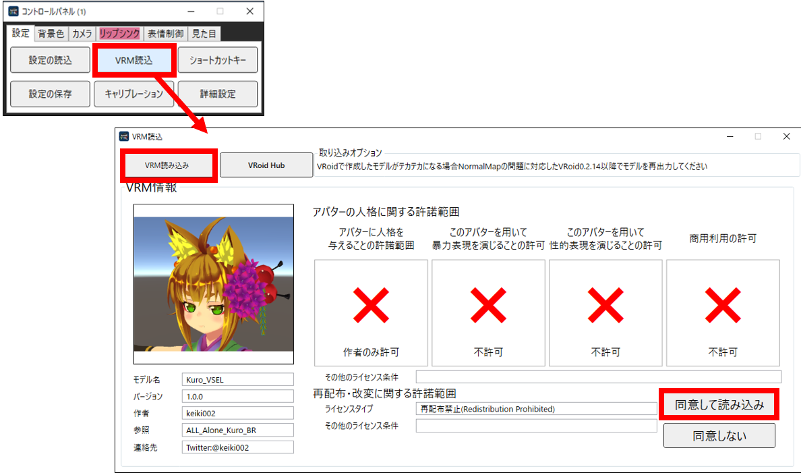Click the avatar preview thumbnail image

coord(214,283)
